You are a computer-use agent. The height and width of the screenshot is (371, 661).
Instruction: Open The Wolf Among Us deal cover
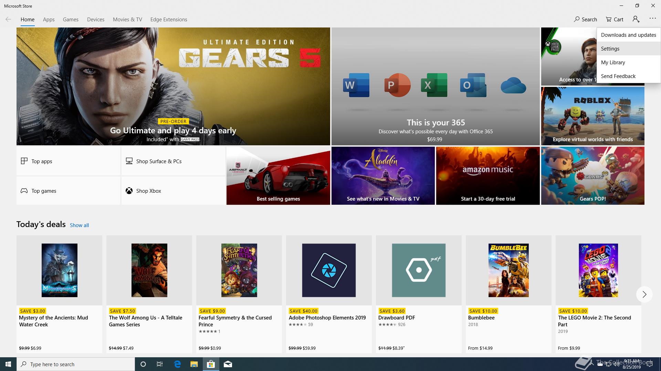(149, 270)
